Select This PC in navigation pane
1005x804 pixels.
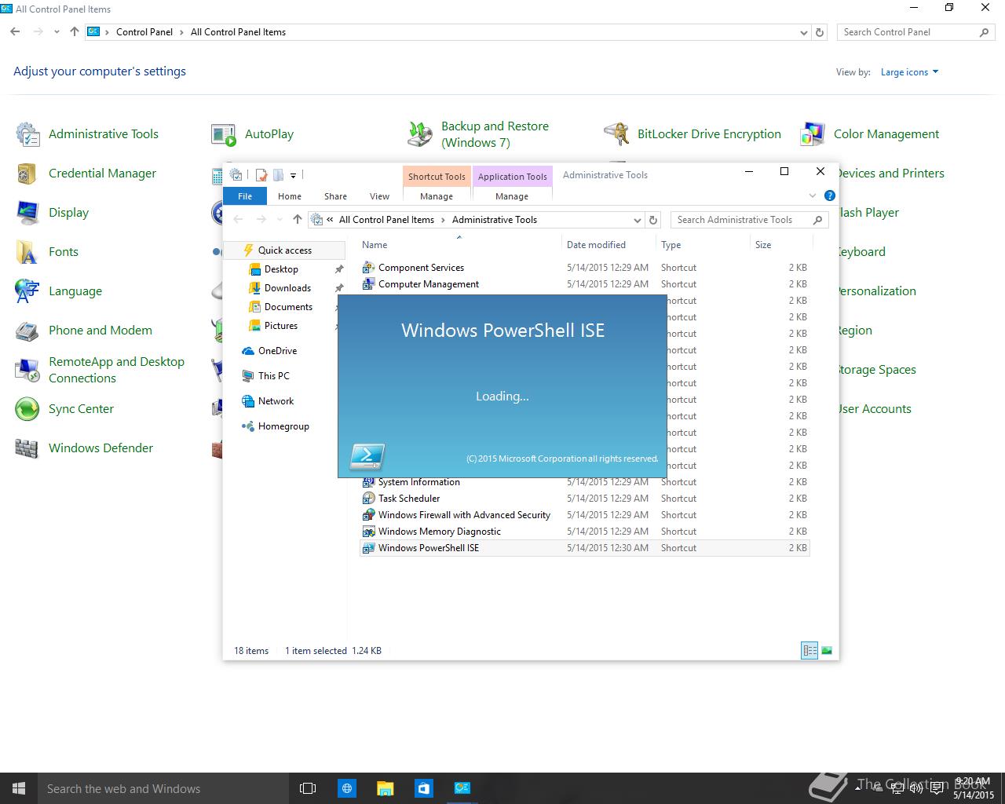tap(273, 376)
